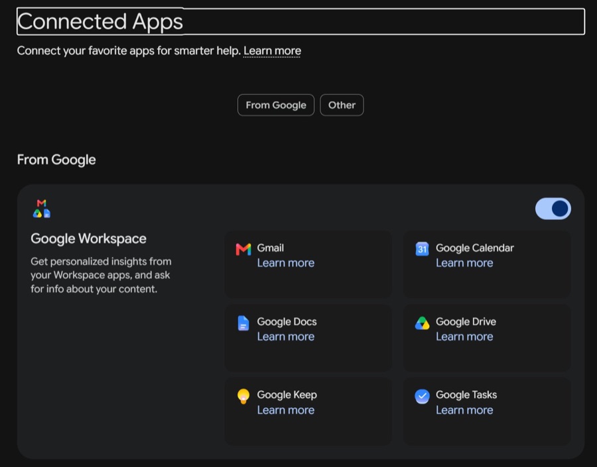Jump to the From Google section chip
The height and width of the screenshot is (467, 597).
276,105
